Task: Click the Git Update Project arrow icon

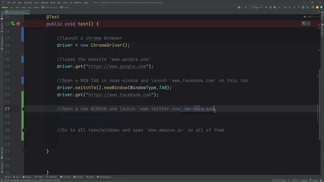Action: click(x=290, y=7)
